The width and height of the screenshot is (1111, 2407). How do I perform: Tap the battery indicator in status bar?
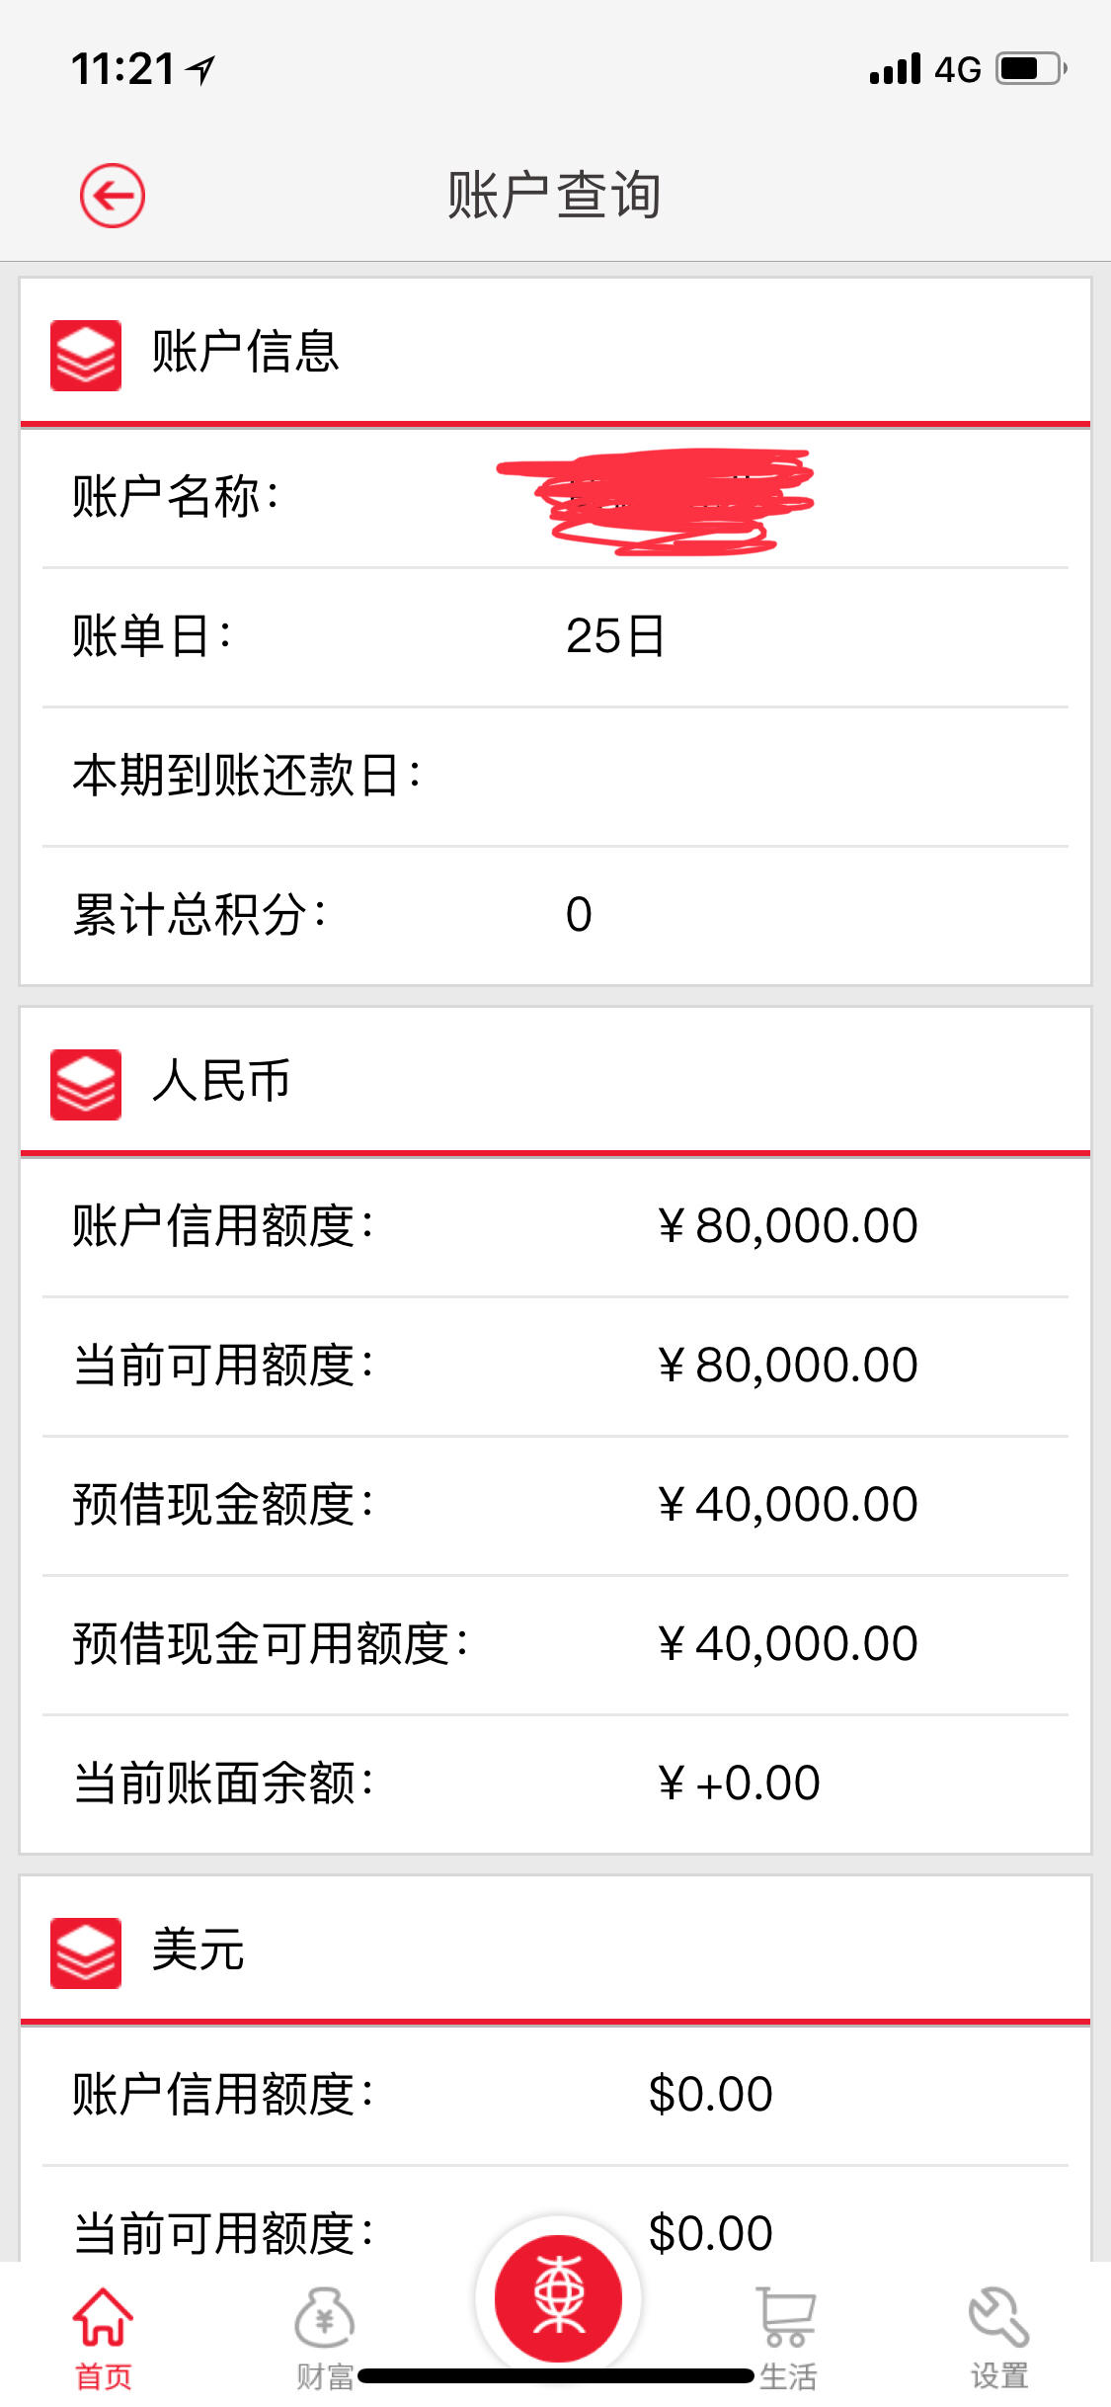click(1032, 69)
